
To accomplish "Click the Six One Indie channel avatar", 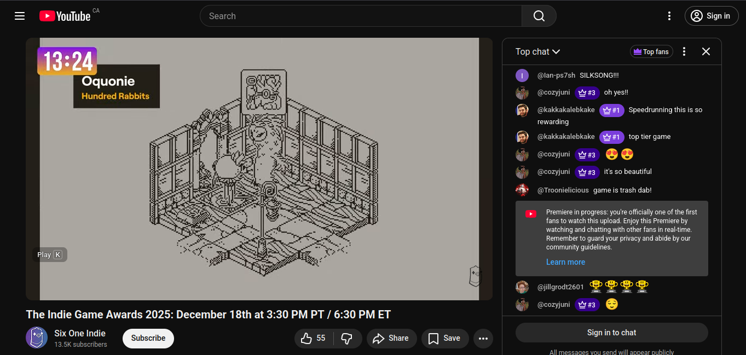I will click(37, 338).
